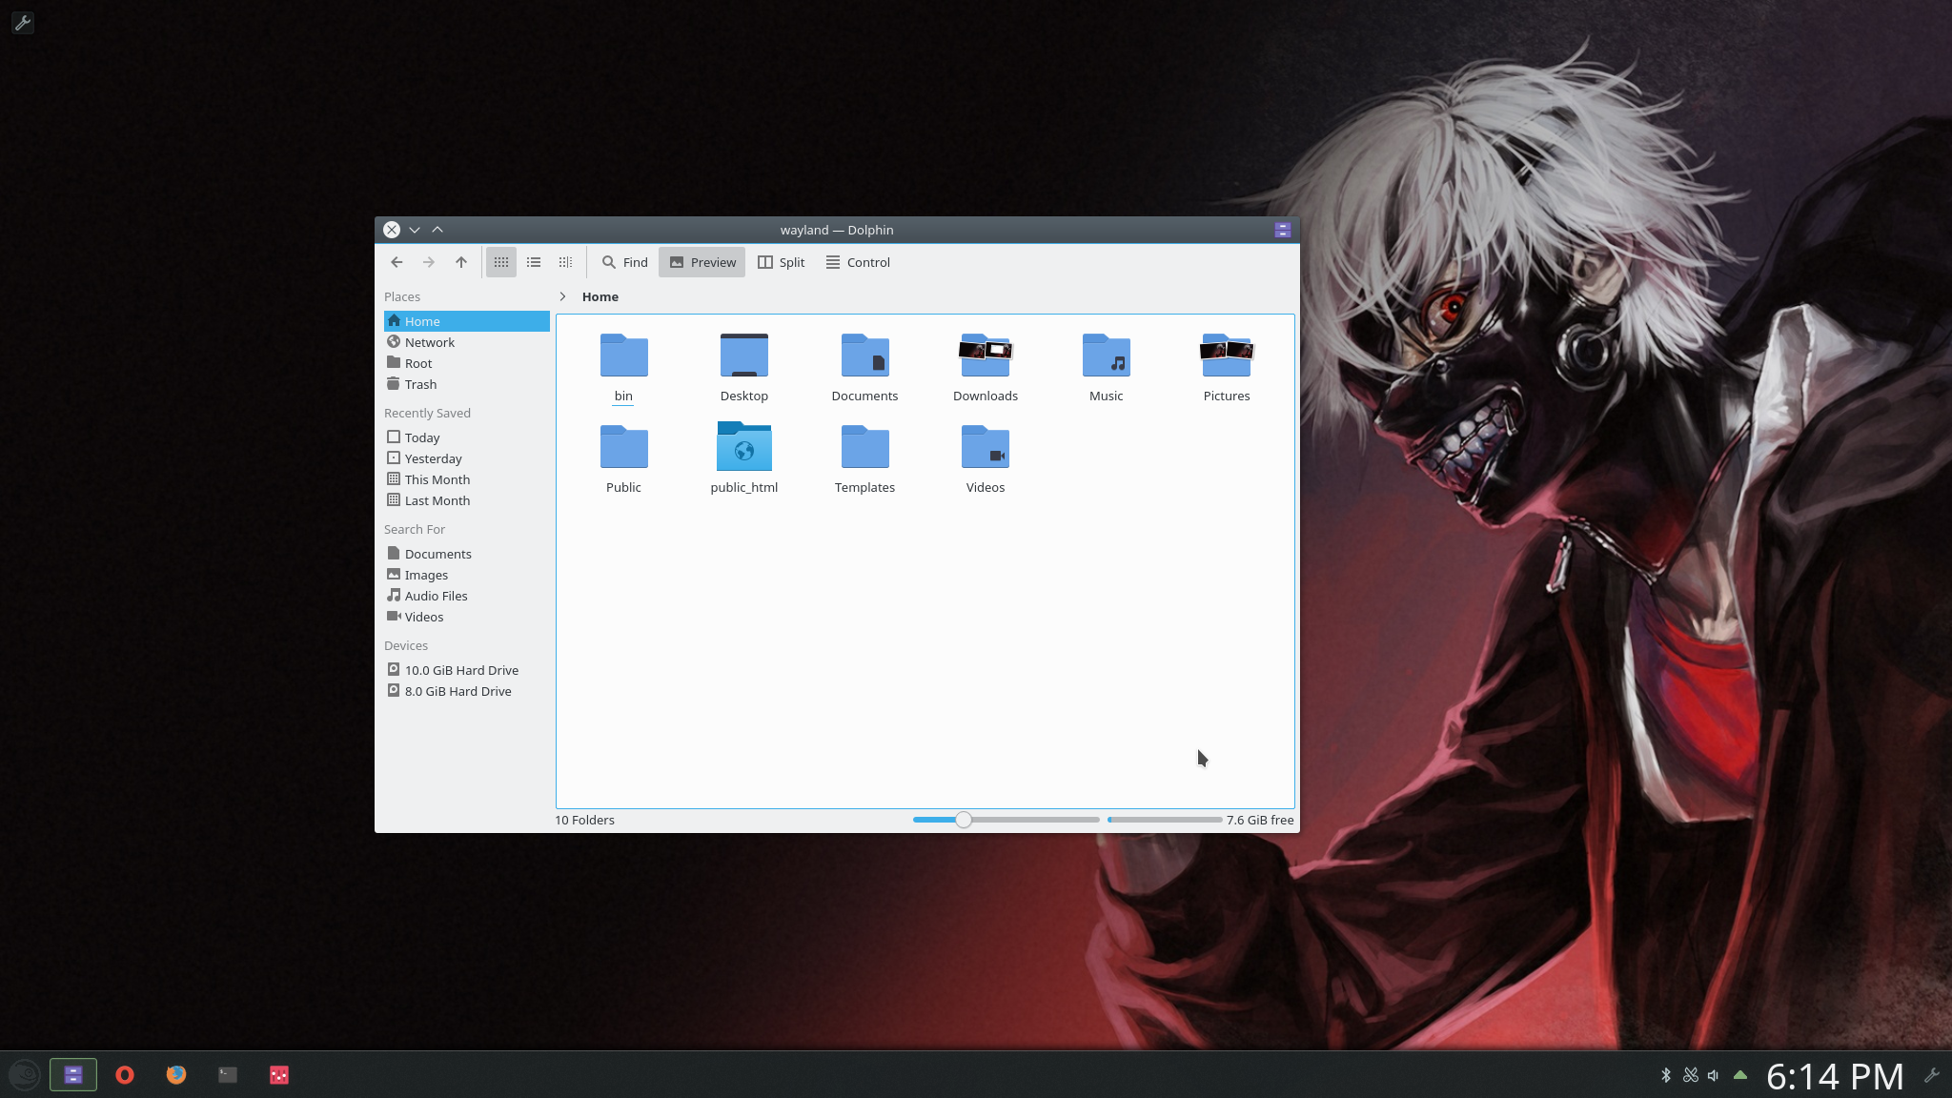Screen dimensions: 1952x1098
Task: Toggle the Preview button off
Action: point(702,262)
